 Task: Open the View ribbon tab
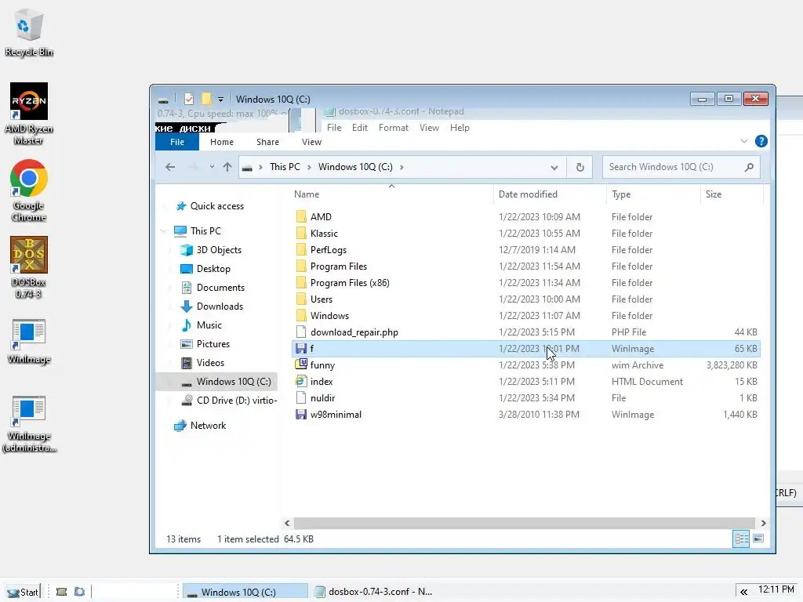tap(311, 142)
